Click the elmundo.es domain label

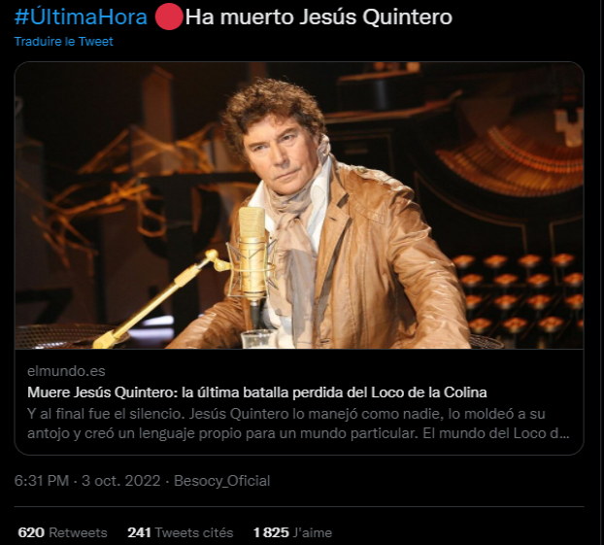pos(66,371)
